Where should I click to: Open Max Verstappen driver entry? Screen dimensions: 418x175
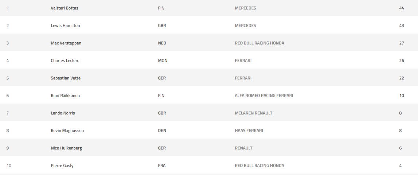tap(66, 43)
